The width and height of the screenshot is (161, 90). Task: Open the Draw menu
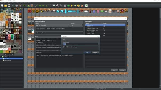pyautogui.click(x=13, y=3)
